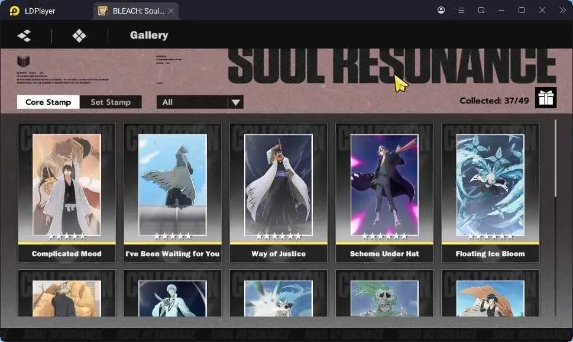Maximize the LDPlayer window
Image resolution: width=573 pixels, height=342 pixels.
tap(522, 10)
